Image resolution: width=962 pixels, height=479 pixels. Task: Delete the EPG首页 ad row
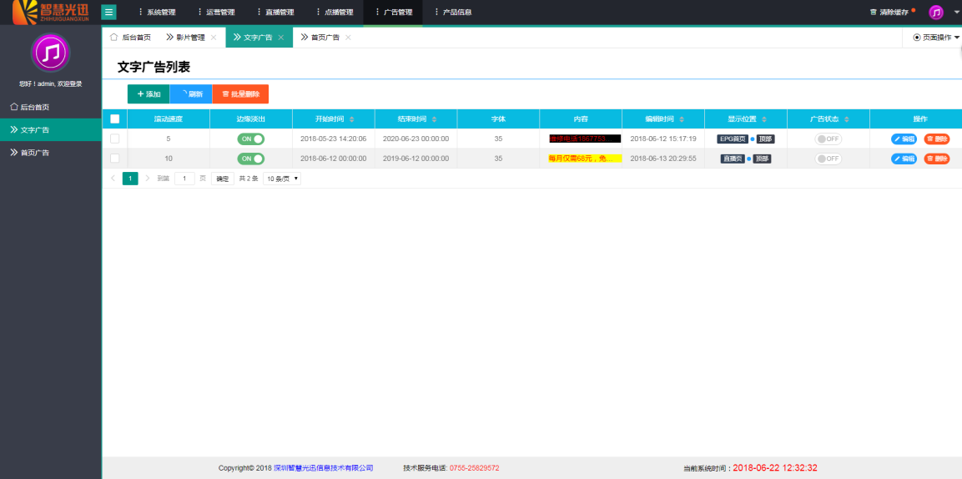click(x=937, y=139)
